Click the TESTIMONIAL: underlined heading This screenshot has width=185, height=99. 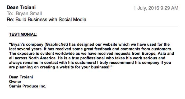(23, 34)
